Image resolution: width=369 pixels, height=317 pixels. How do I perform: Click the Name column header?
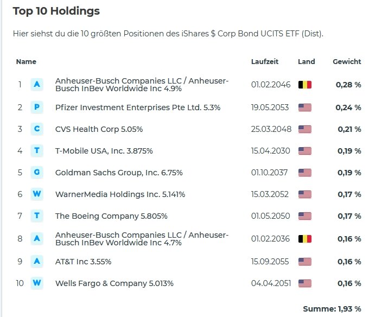click(26, 62)
